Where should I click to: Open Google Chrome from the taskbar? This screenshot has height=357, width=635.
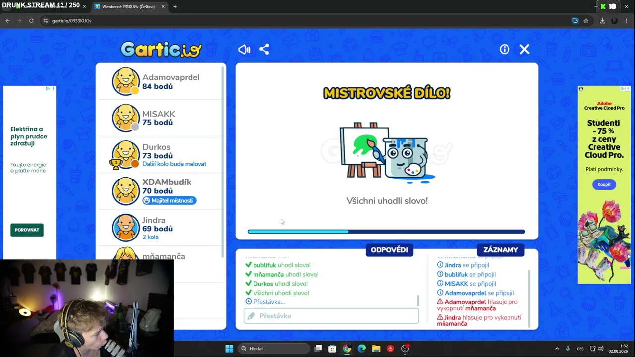point(347,349)
